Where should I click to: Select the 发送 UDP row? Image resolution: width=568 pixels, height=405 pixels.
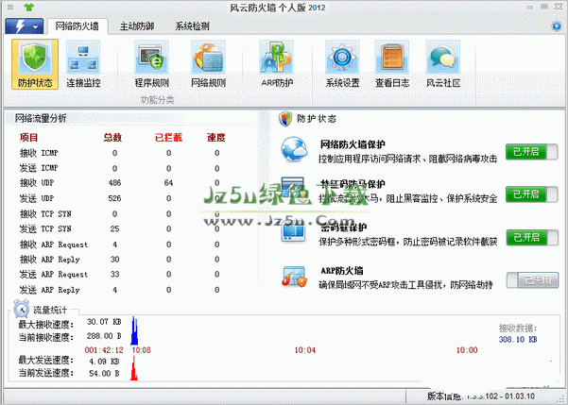120,198
